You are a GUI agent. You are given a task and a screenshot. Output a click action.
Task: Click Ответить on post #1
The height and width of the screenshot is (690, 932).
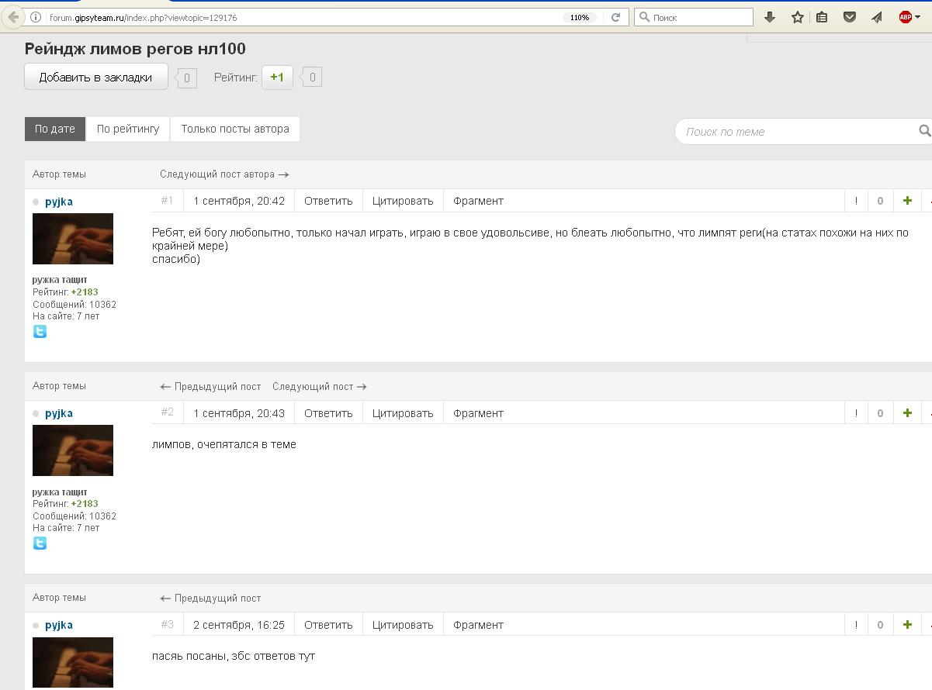point(328,201)
